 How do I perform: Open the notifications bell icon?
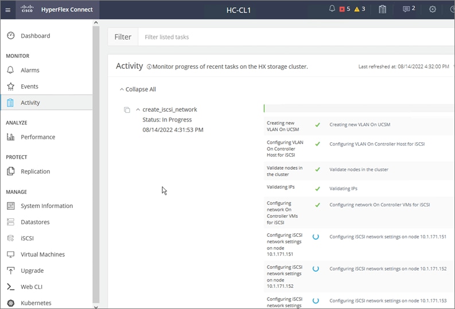coord(332,9)
